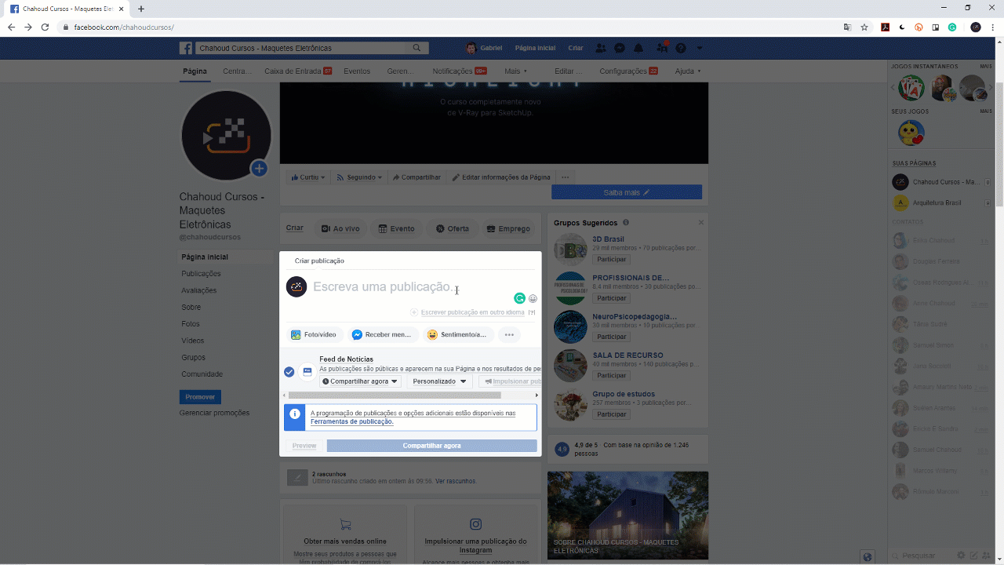The image size is (1004, 565).
Task: Open Arquitetura Brasil under Suas Páginas
Action: coord(937,203)
